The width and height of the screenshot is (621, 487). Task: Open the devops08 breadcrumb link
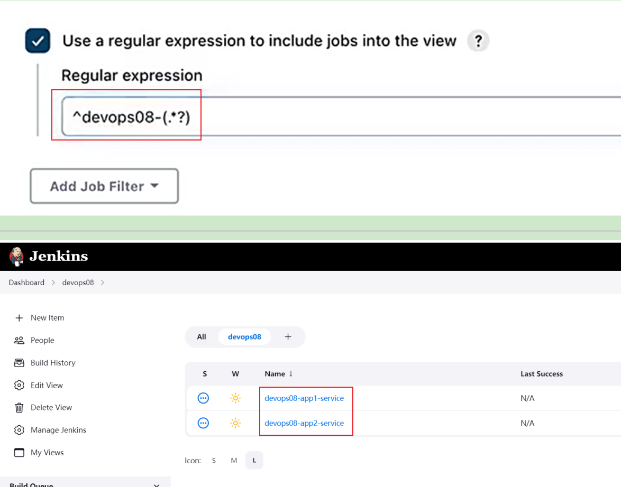(78, 283)
